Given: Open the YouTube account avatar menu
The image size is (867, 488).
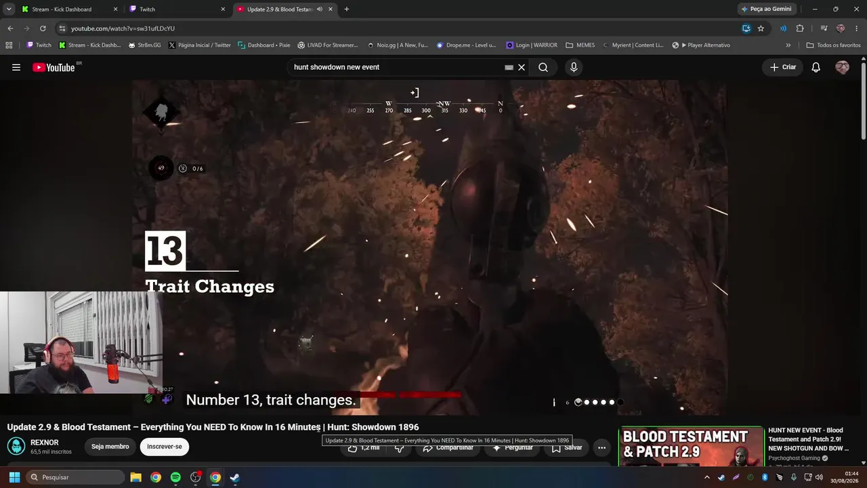Looking at the screenshot, I should pyautogui.click(x=842, y=67).
